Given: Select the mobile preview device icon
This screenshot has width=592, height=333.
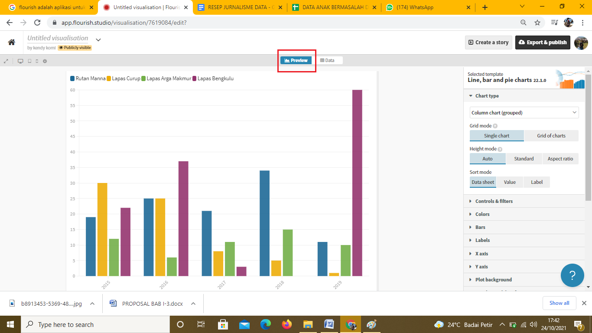Looking at the screenshot, I should point(37,61).
